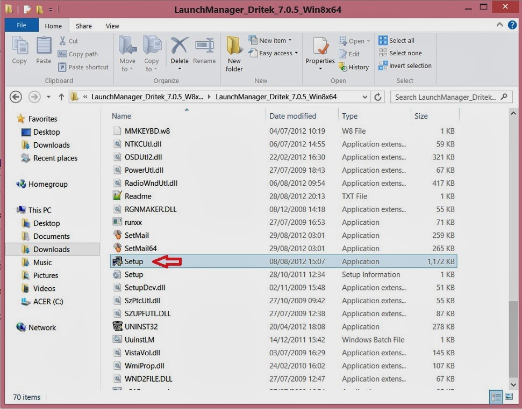The height and width of the screenshot is (409, 522).
Task: Click the Delete X icon
Action: point(180,46)
